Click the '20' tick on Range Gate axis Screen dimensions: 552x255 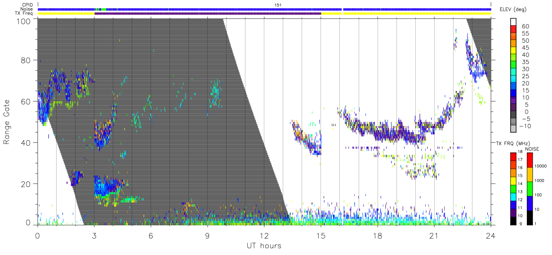[x=25, y=184]
